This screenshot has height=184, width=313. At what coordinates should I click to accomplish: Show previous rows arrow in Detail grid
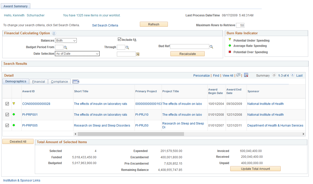tap(274, 75)
